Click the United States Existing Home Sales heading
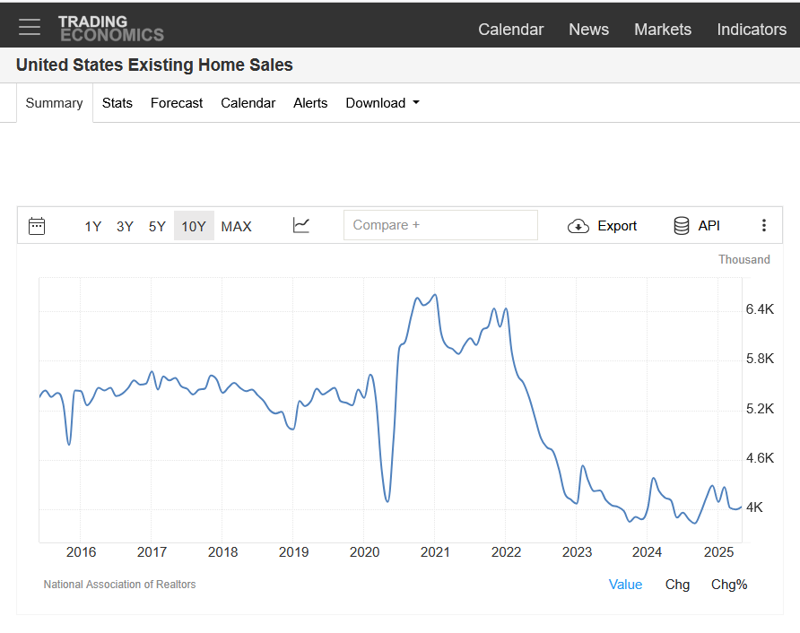The width and height of the screenshot is (800, 633). click(x=154, y=65)
